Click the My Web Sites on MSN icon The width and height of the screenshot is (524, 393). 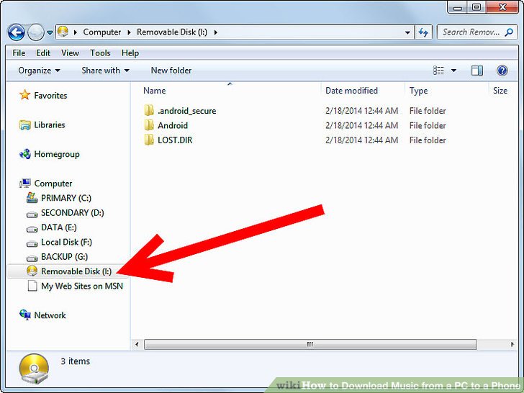(32, 286)
